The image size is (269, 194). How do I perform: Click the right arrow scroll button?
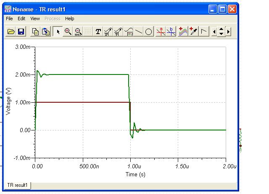pos(228,32)
